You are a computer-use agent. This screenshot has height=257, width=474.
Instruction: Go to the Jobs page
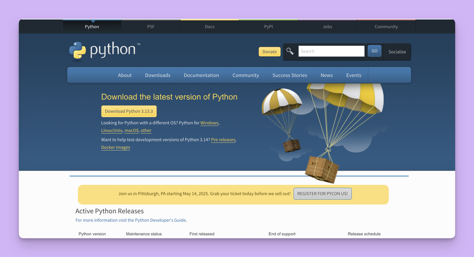coord(327,26)
